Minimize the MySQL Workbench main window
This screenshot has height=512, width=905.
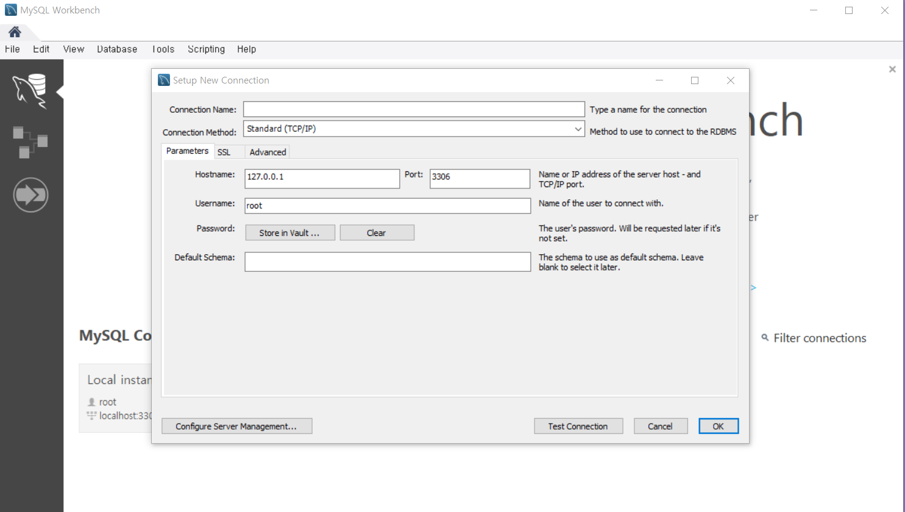[813, 10]
